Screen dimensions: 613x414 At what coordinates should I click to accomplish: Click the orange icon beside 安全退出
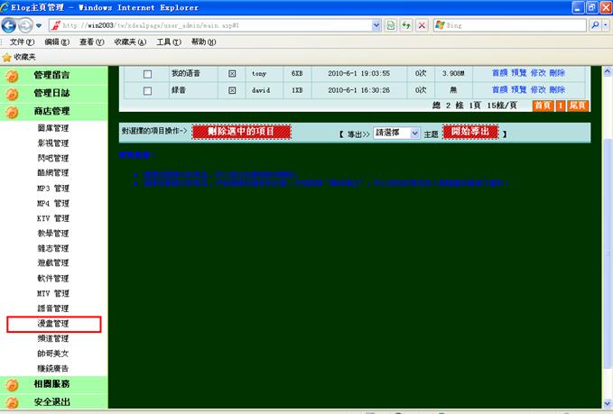tap(13, 402)
